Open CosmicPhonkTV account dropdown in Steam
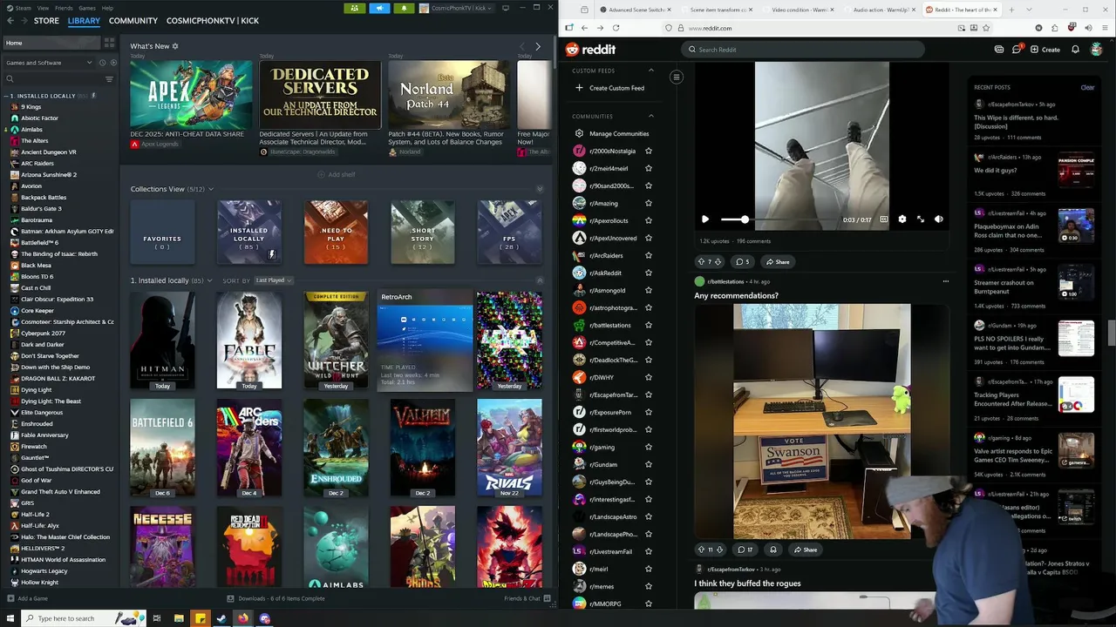Screen dimensions: 1116x627 pyautogui.click(x=456, y=8)
